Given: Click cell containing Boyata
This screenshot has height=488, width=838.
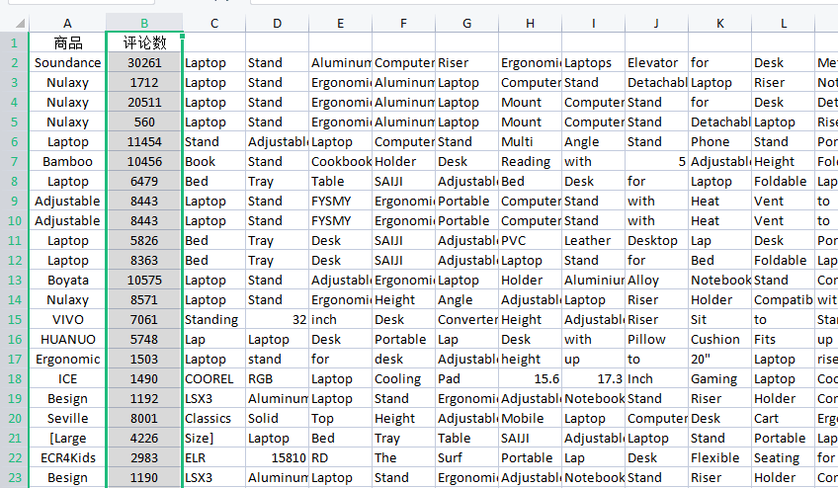Looking at the screenshot, I should click(67, 281).
